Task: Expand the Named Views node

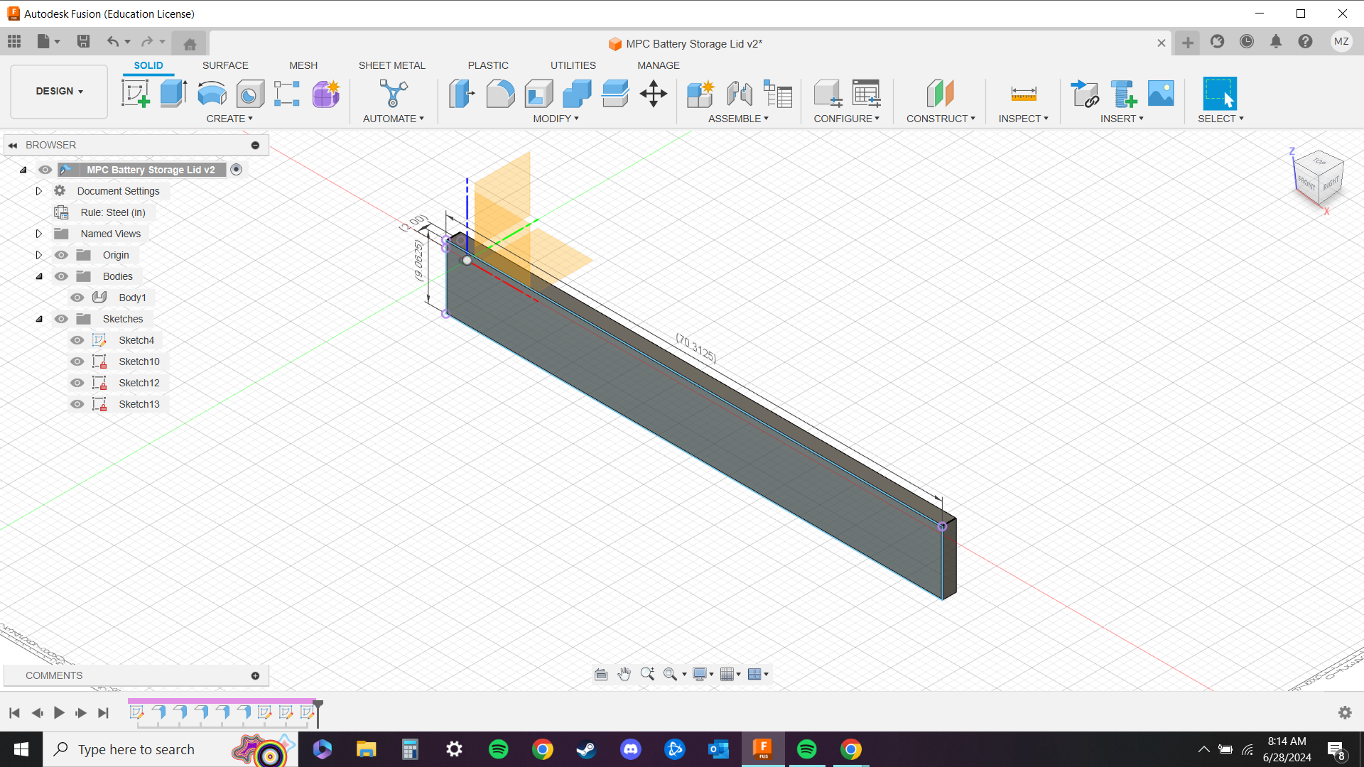Action: coord(39,234)
